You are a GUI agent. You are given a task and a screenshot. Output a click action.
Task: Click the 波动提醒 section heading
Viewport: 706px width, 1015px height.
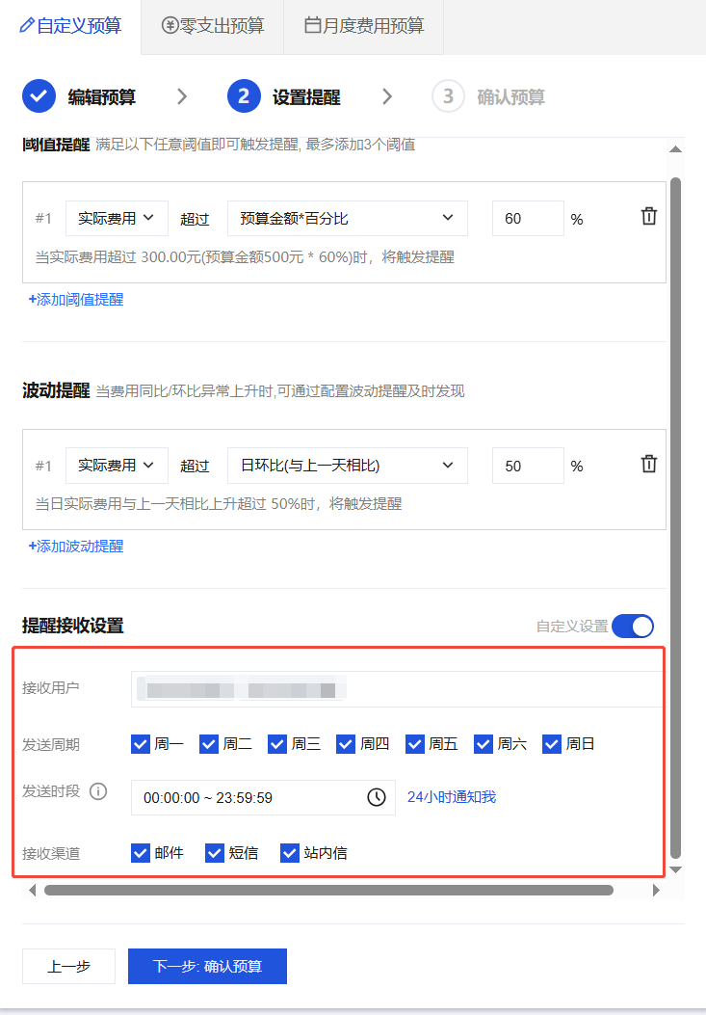pos(56,390)
